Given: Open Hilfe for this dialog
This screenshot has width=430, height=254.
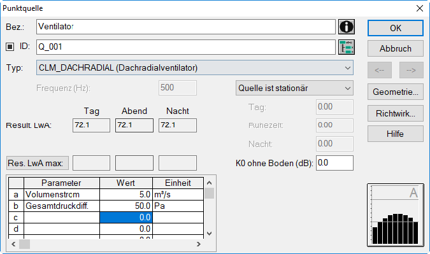Looking at the screenshot, I should pos(396,134).
